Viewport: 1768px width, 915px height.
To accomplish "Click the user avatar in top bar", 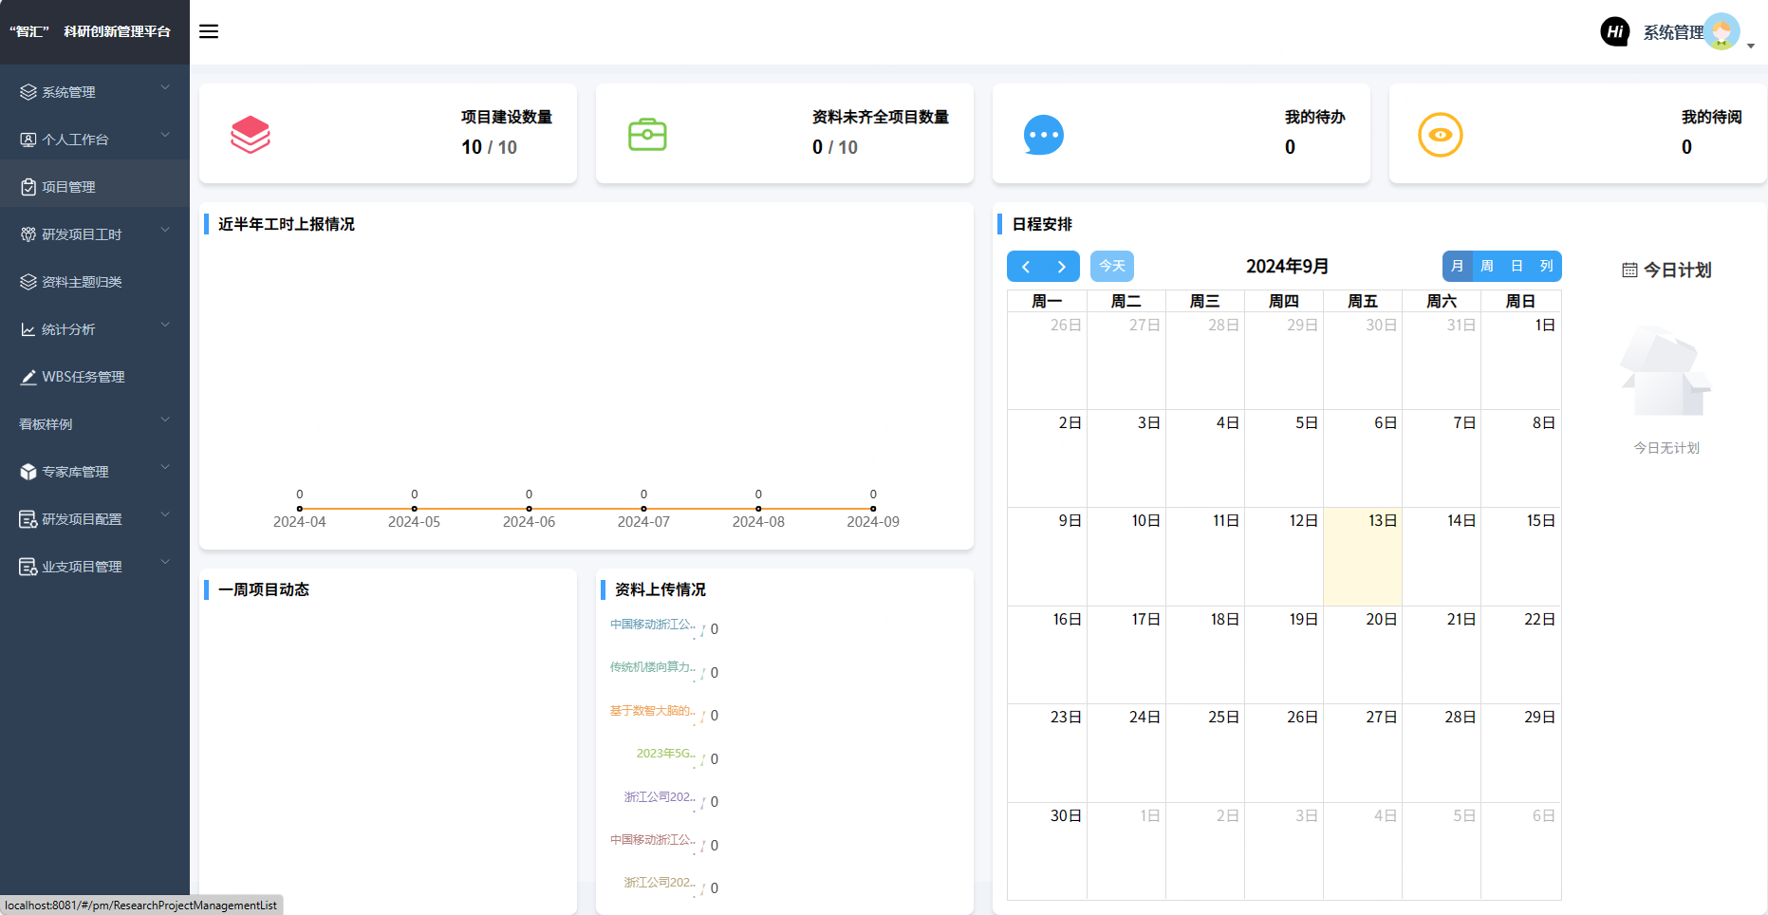I will point(1721,31).
